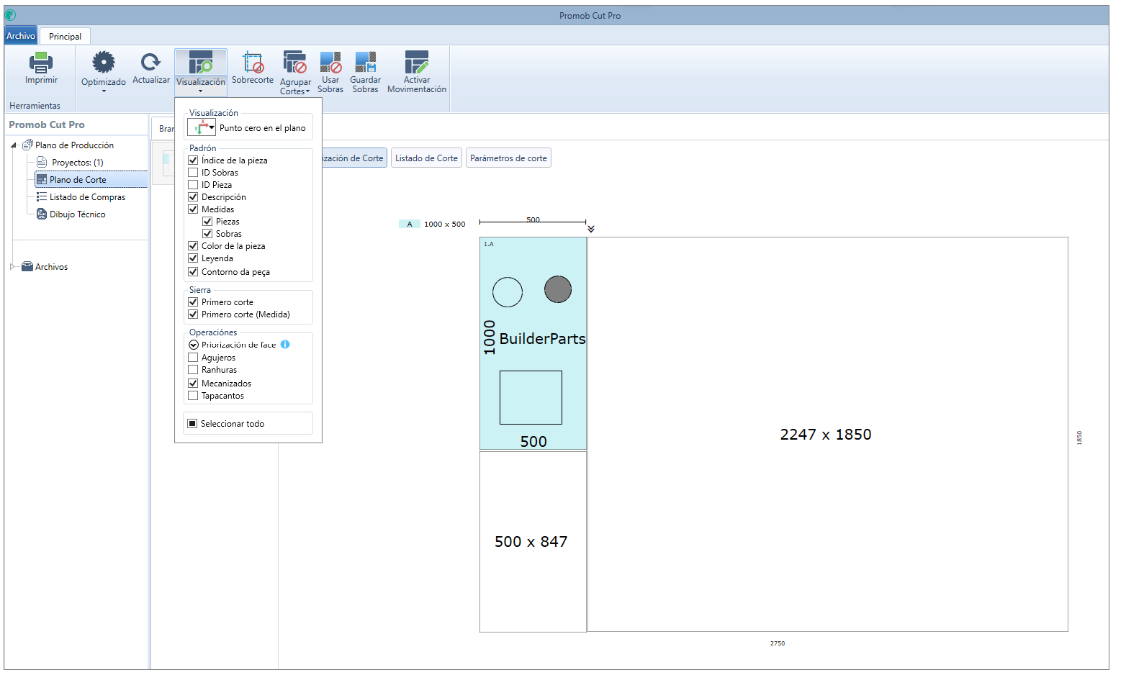Toggle Primero corte checkbox
Image resolution: width=1126 pixels, height=680 pixels.
click(x=193, y=302)
